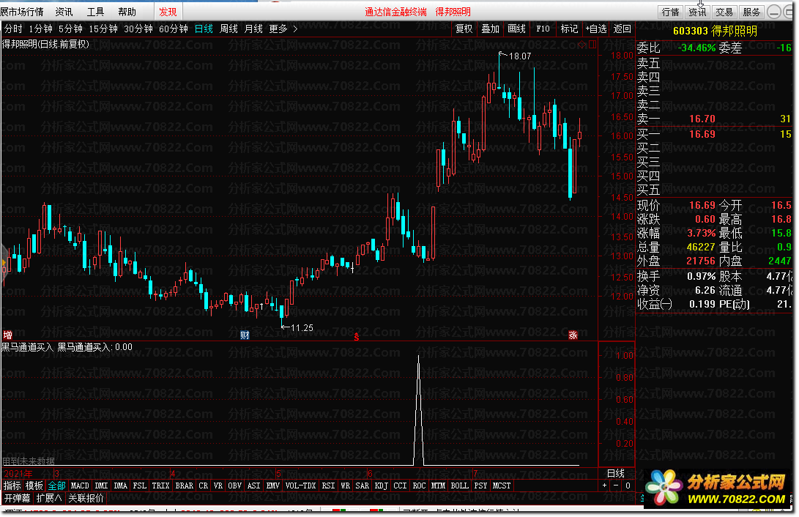The width and height of the screenshot is (799, 517).
Task: Select the 30分钟 period
Action: [138, 29]
